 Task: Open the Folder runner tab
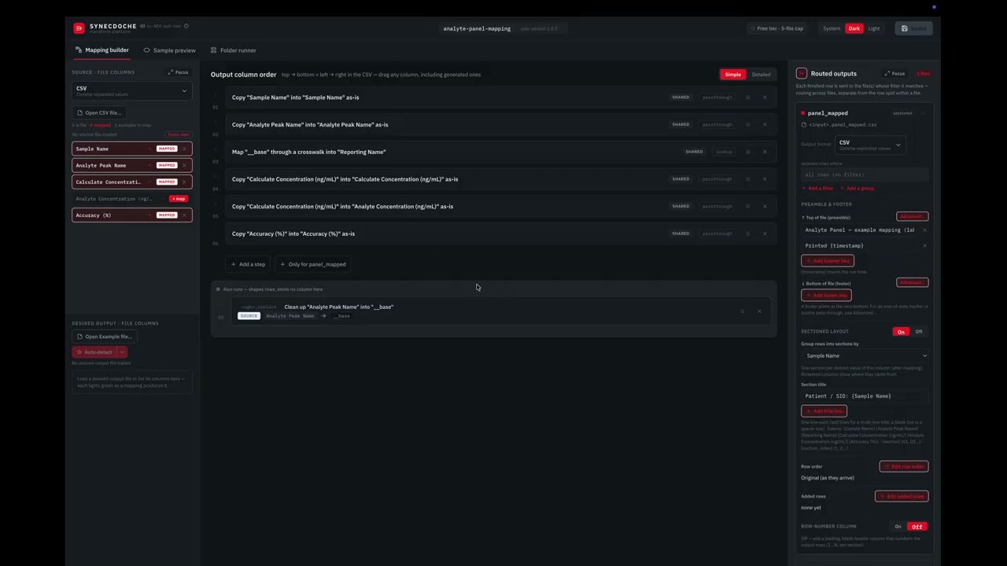pyautogui.click(x=233, y=50)
